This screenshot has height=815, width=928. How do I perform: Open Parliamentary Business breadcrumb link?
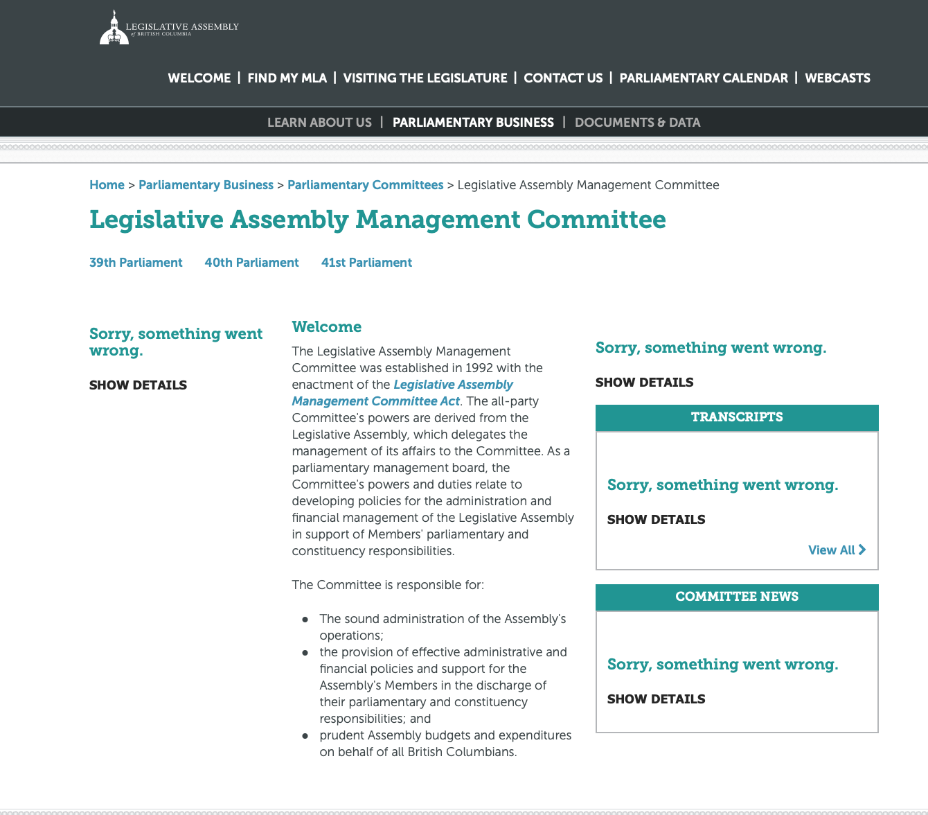tap(206, 185)
